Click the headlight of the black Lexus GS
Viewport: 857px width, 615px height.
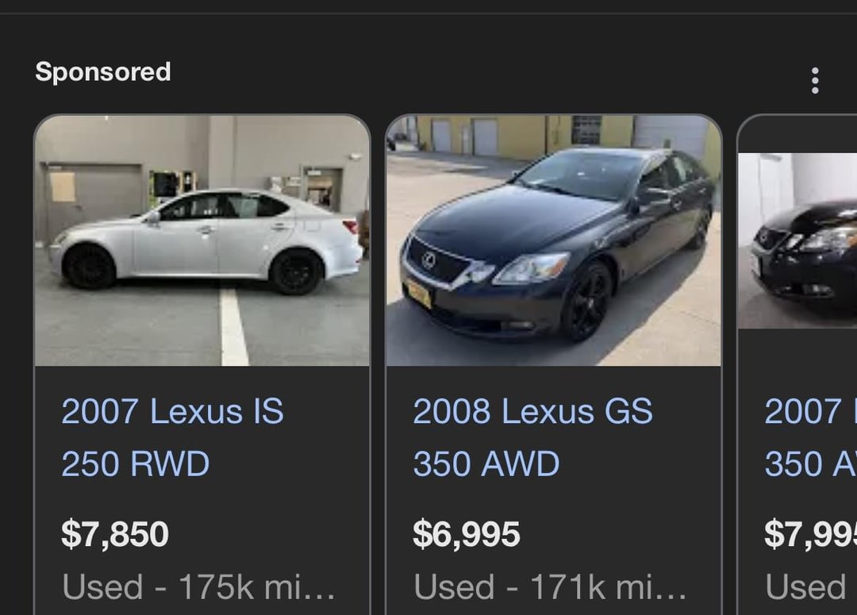[x=531, y=269]
